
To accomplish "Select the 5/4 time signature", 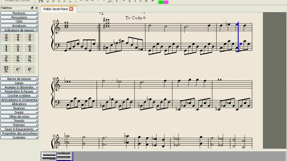I will click(18, 48).
